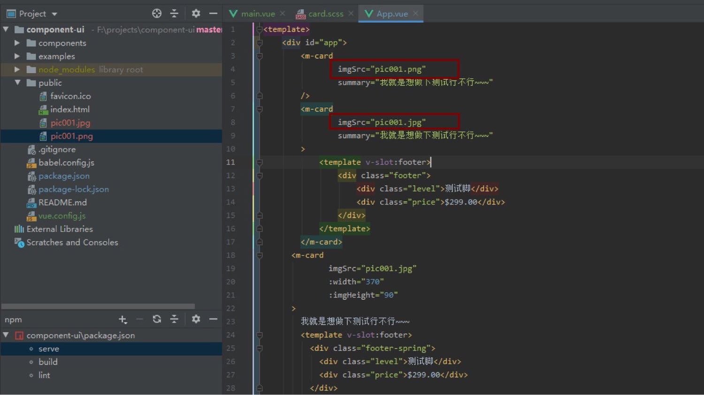Click the price $299.00 div on line 14

click(x=431, y=202)
